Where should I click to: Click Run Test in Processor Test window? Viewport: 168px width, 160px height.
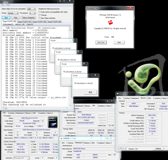pyautogui.click(x=101, y=42)
